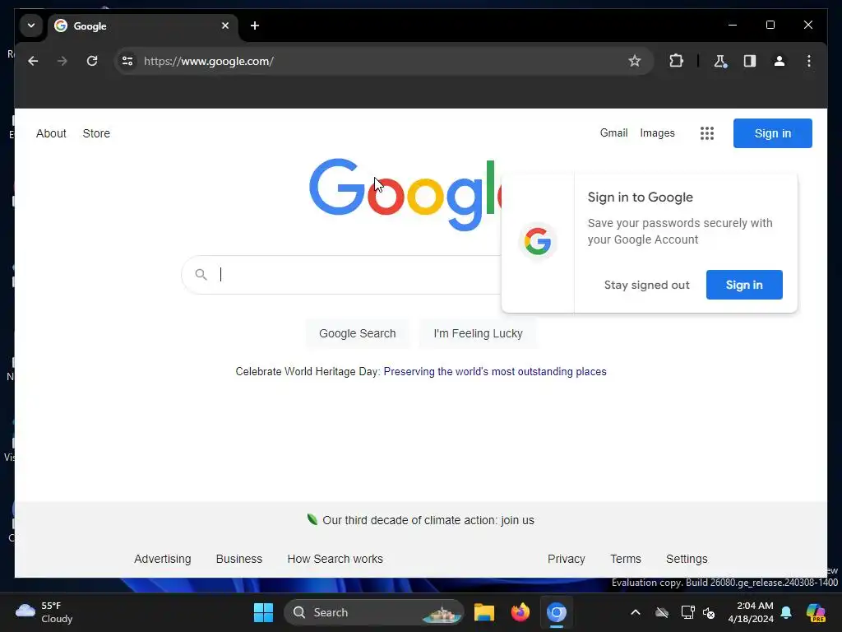The height and width of the screenshot is (632, 842).
Task: Click the address bar URL field
Action: click(x=383, y=61)
